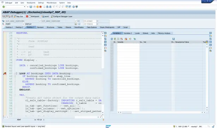This screenshot has width=217, height=128.
Task: Open the Settings menu
Action: pyautogui.click(x=41, y=3)
